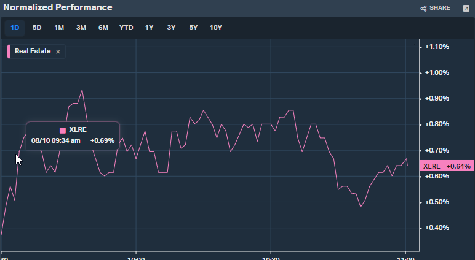Click the SHARE text button

click(439, 8)
